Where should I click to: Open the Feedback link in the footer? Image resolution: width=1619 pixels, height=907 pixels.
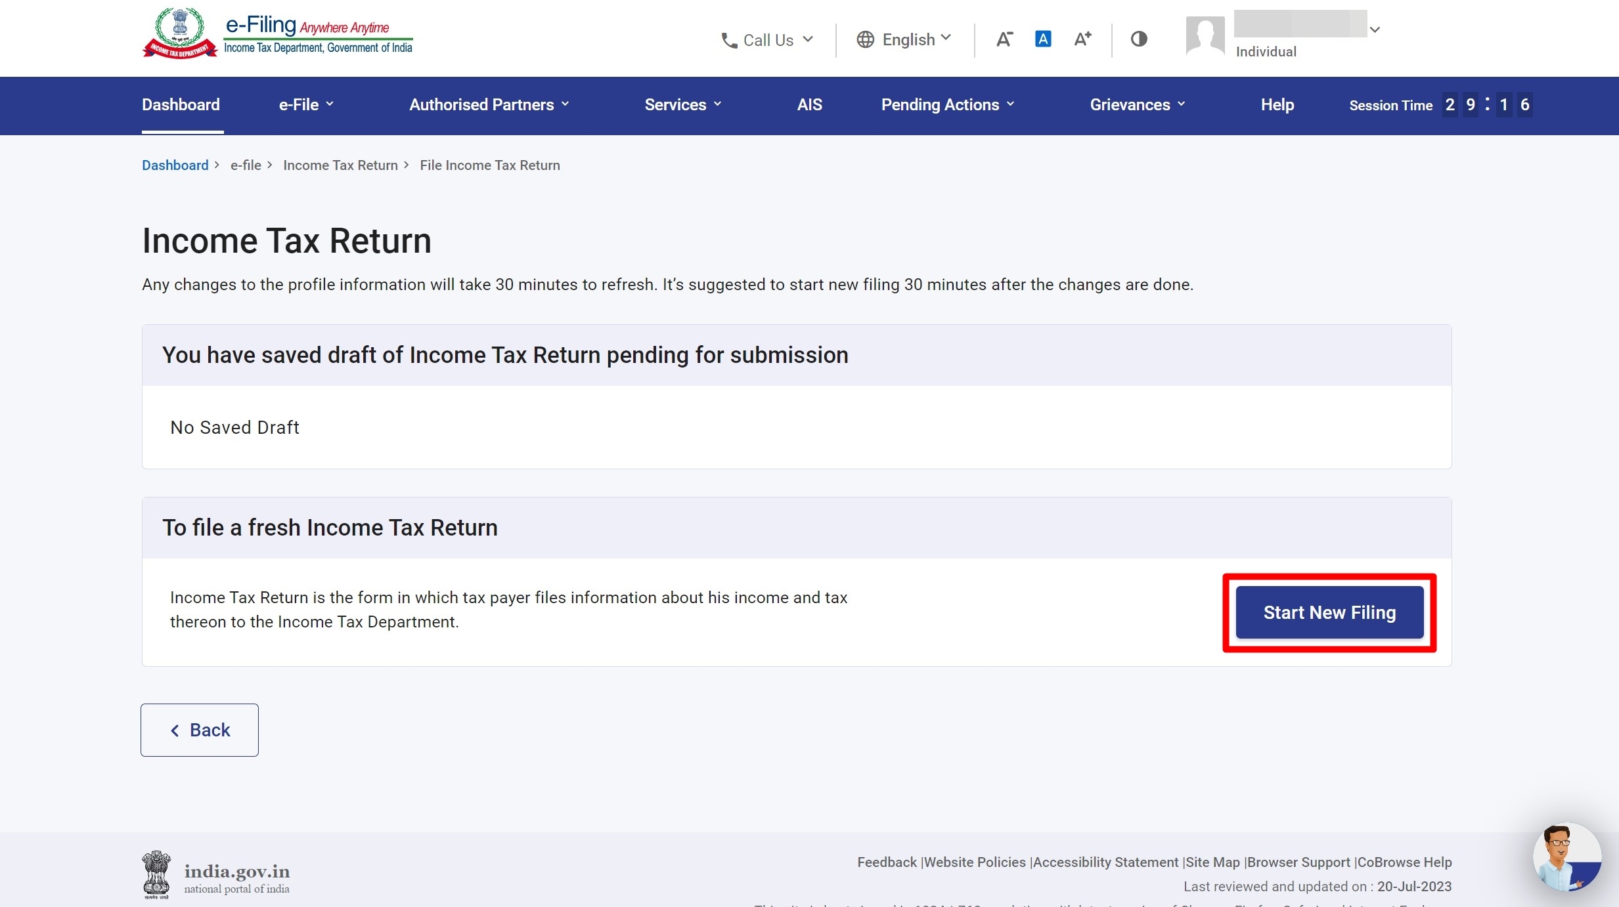coord(886,862)
